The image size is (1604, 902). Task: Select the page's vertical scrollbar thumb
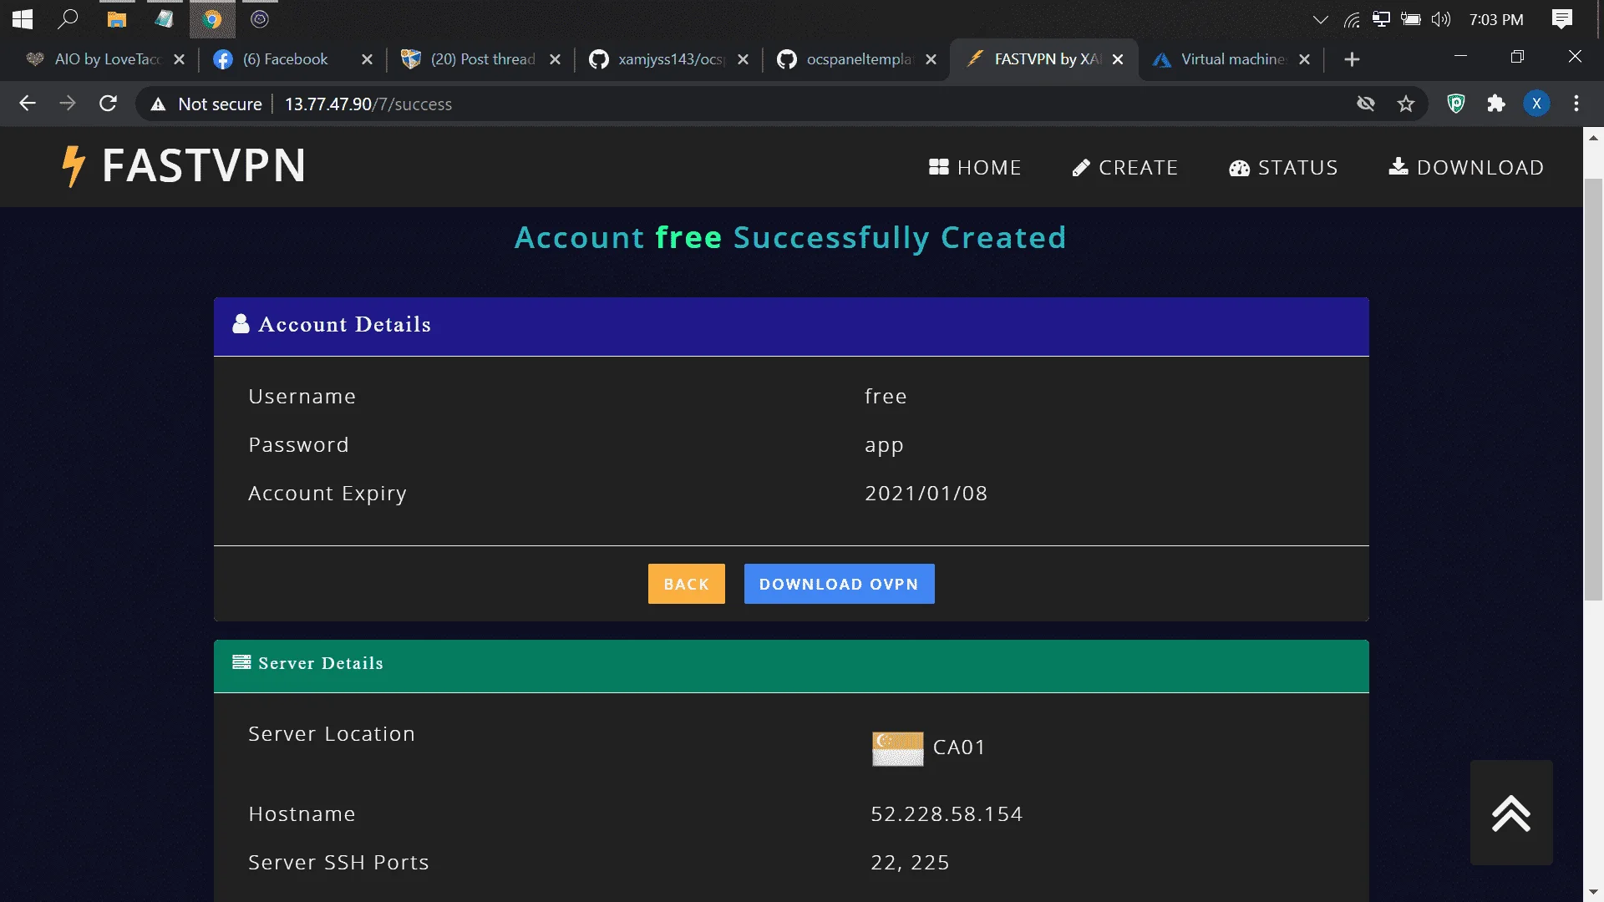1593,389
